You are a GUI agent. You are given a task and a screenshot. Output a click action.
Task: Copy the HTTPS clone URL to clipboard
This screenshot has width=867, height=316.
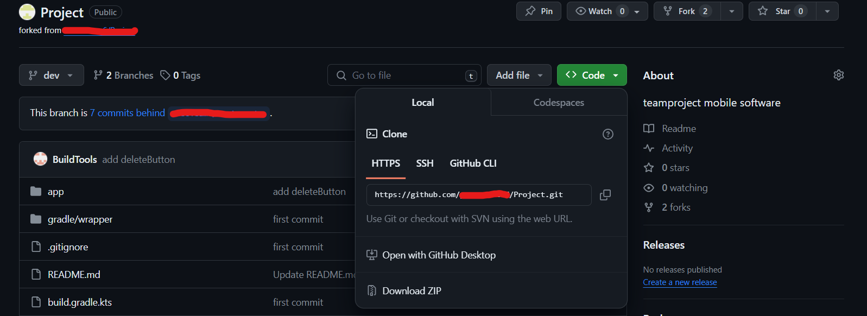click(x=605, y=195)
